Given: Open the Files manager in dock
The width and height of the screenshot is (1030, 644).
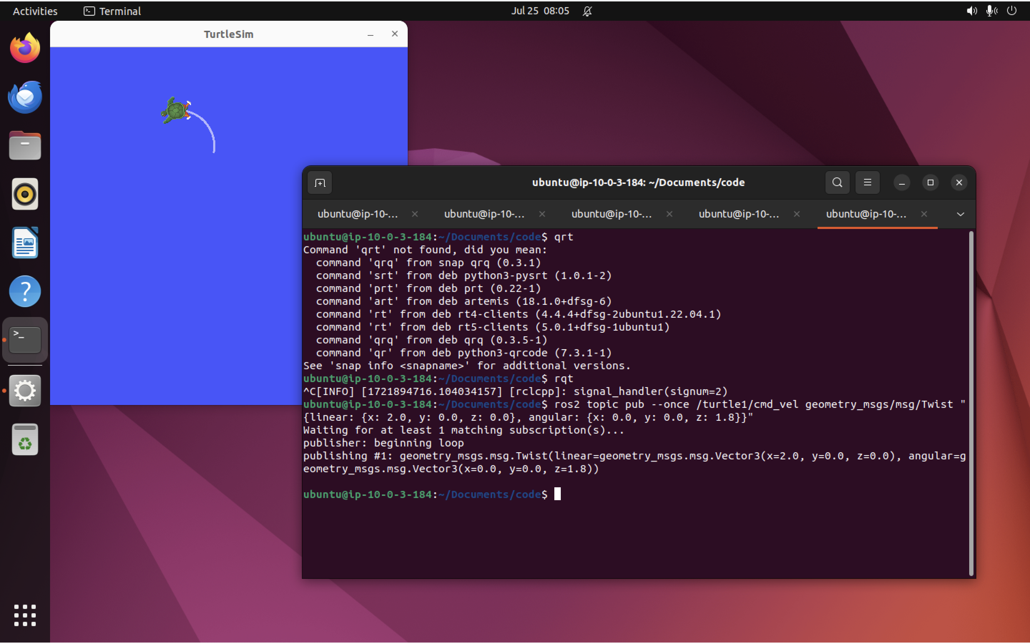Looking at the screenshot, I should pos(25,146).
